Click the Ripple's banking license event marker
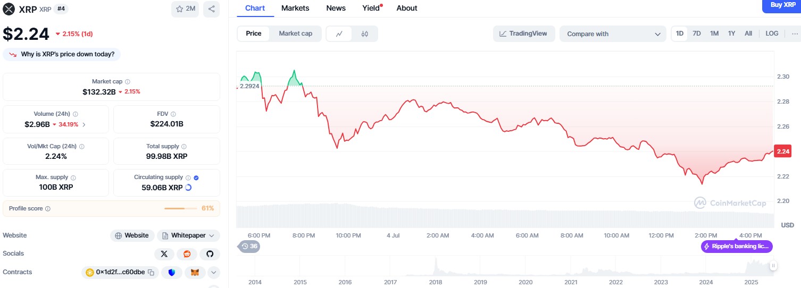Screen dimensions: 801x288 tap(737, 246)
